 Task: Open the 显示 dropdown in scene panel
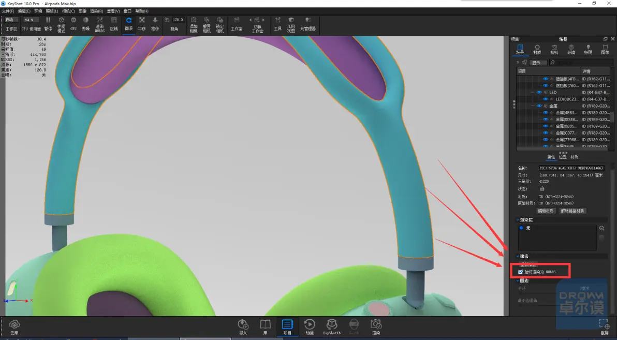(x=538, y=63)
